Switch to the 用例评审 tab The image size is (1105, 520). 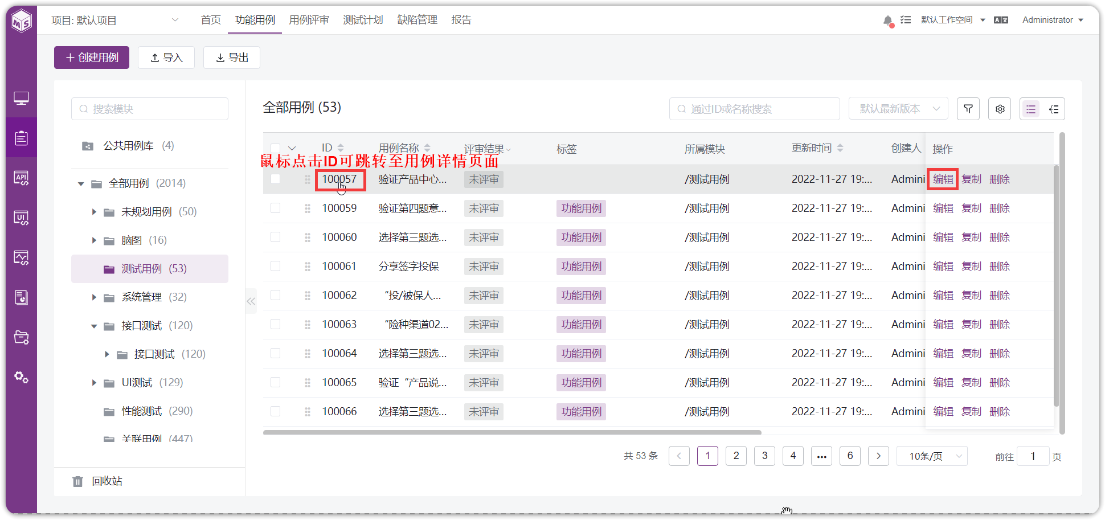click(x=309, y=20)
